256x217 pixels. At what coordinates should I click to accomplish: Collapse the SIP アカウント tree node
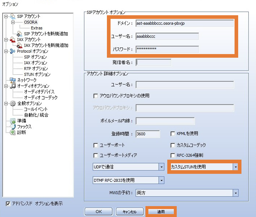[6, 16]
